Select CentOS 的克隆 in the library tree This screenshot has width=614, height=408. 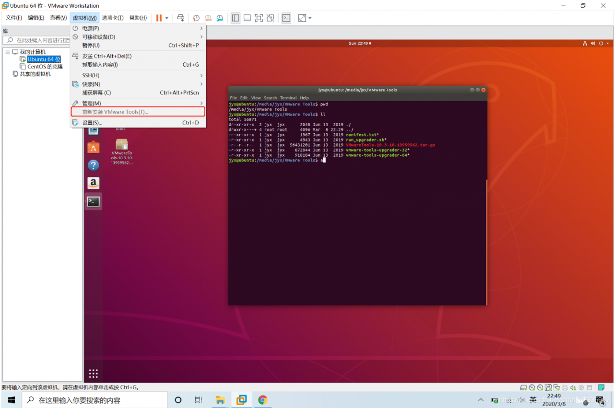[x=45, y=67]
